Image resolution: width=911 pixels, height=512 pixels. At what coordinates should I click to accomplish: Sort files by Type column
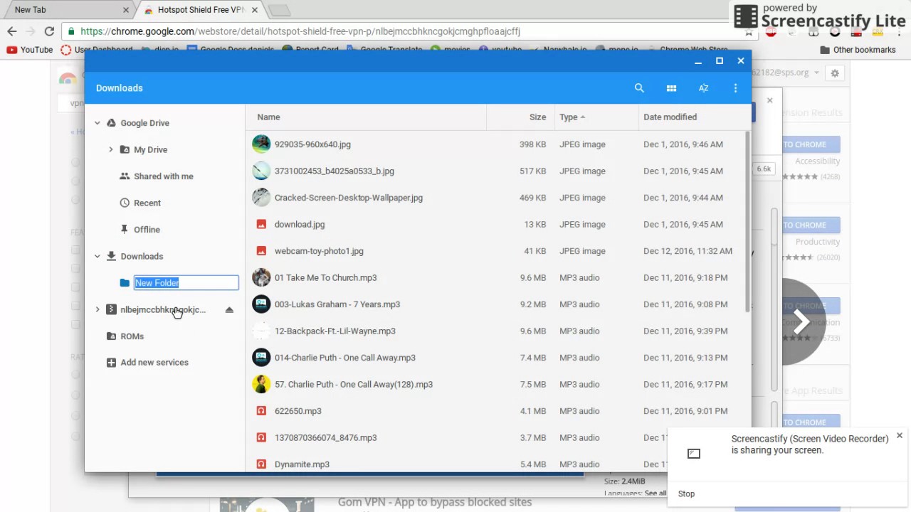[596, 117]
